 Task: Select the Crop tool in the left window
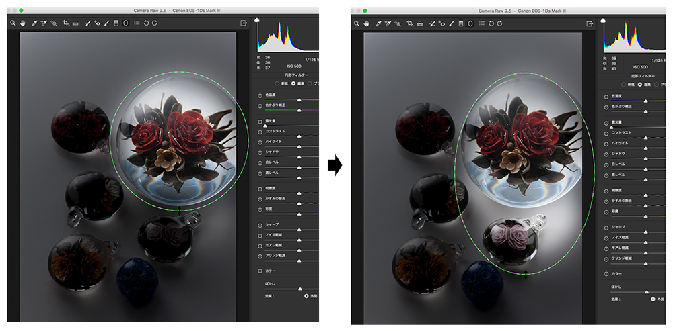coord(66,23)
